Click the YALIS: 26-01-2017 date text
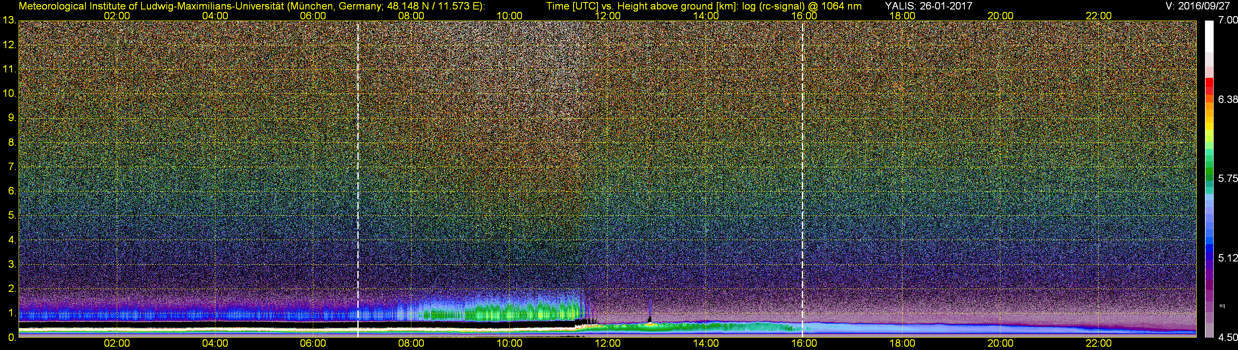Viewport: 1238px width, 350px height. coord(928,6)
